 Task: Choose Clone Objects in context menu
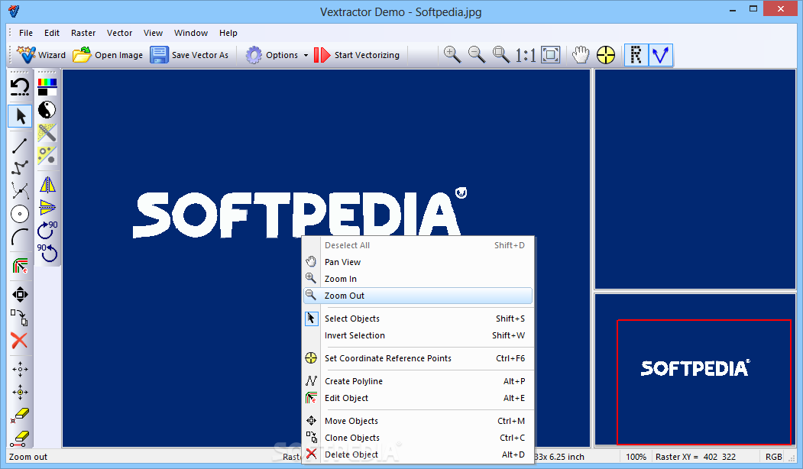(x=418, y=438)
